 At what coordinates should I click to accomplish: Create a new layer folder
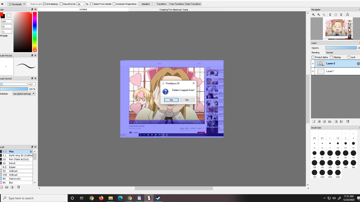(330, 121)
